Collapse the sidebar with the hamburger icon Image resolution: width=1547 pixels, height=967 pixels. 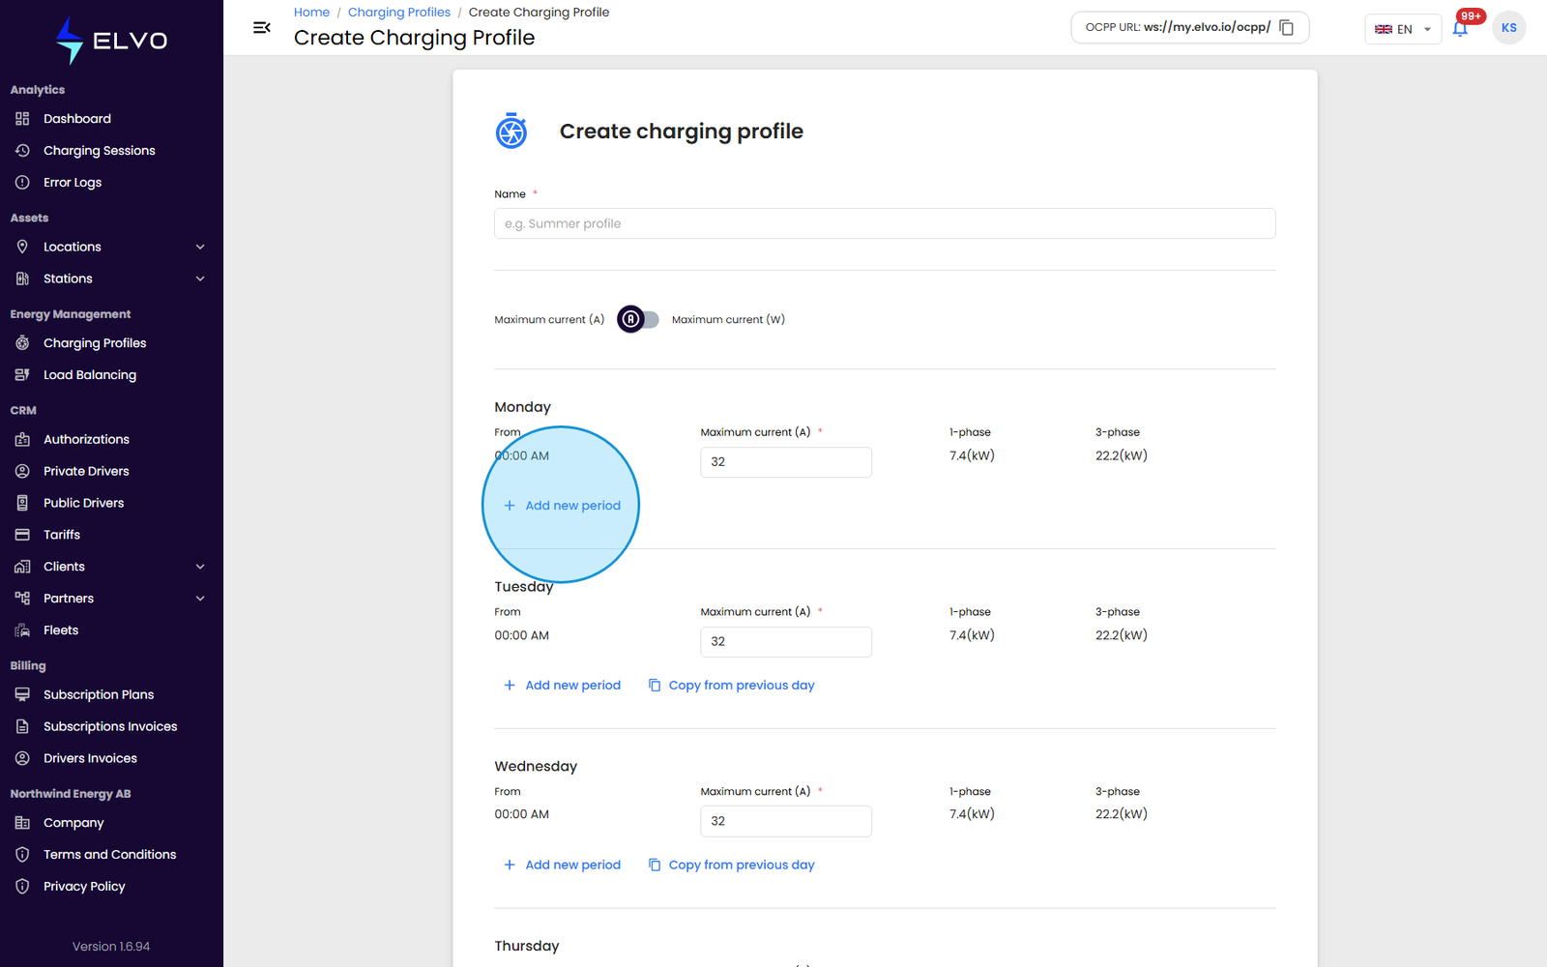[262, 27]
